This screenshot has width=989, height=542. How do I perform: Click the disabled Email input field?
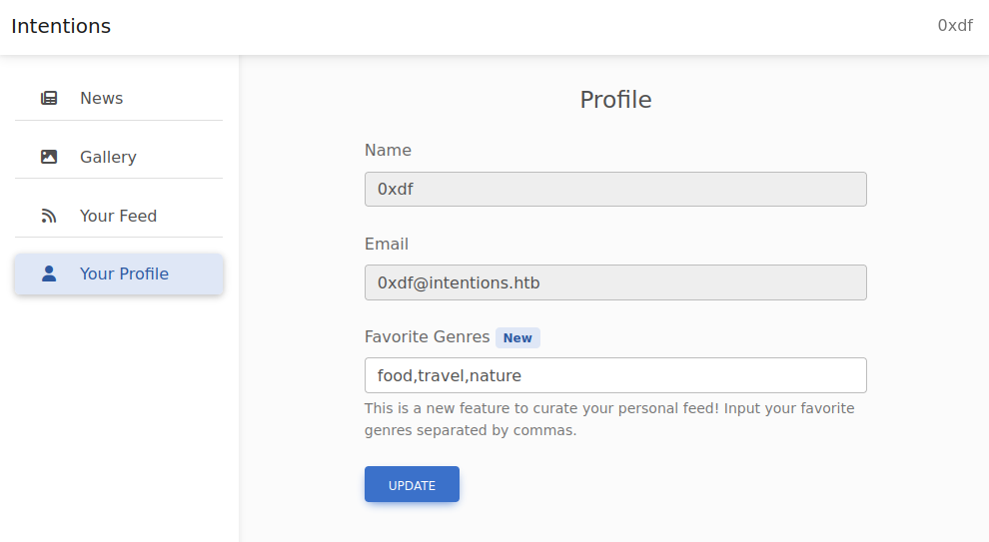[614, 282]
